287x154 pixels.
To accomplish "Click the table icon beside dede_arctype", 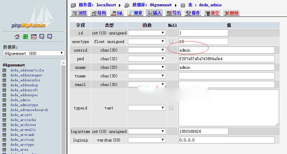I will tap(4, 145).
